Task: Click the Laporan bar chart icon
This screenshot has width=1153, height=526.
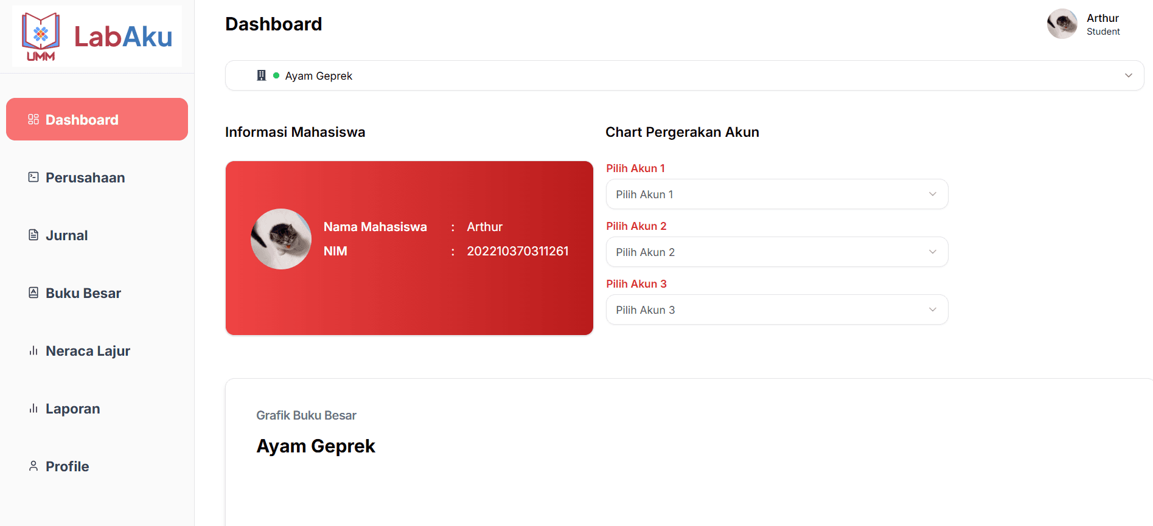Action: pyautogui.click(x=33, y=409)
